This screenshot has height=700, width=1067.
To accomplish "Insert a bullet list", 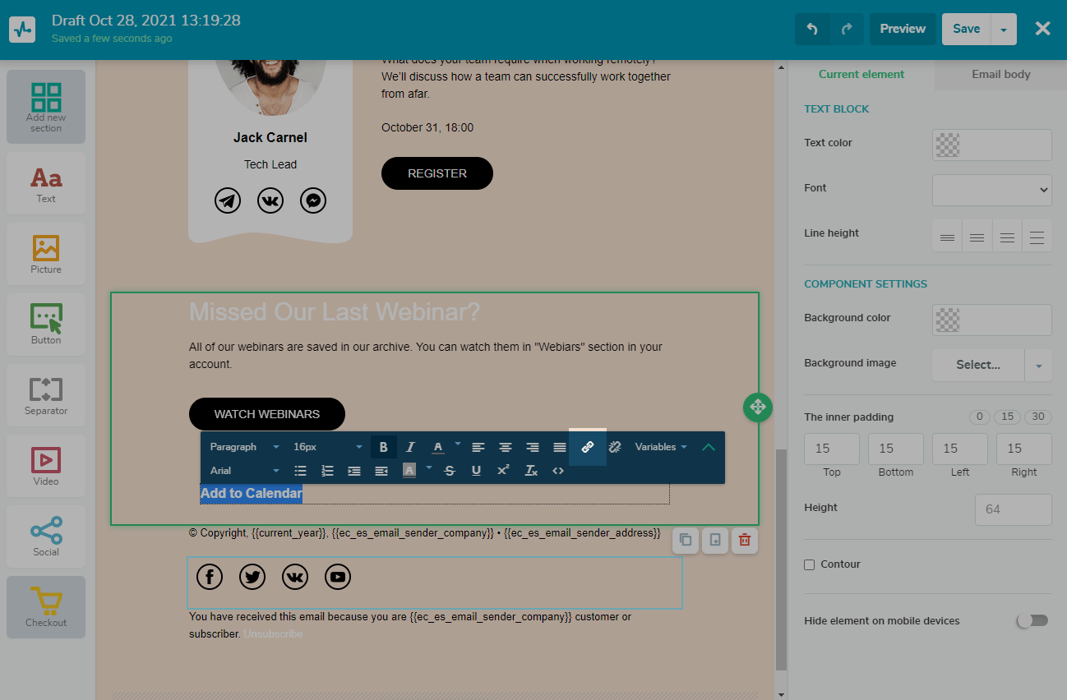I will 300,471.
